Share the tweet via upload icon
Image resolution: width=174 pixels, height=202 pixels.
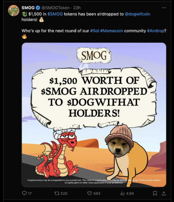pos(164,193)
